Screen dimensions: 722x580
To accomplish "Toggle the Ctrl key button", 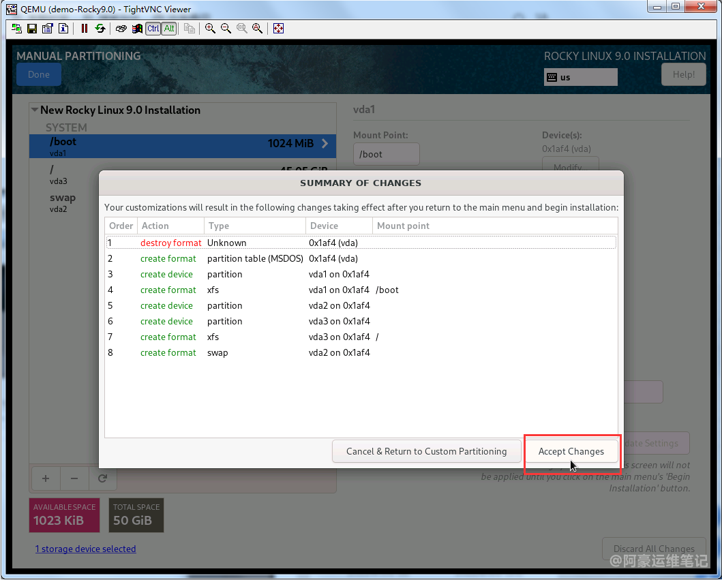I will [x=153, y=29].
